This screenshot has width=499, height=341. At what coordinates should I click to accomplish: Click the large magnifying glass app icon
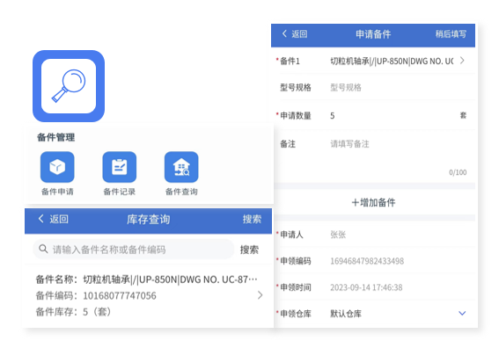69,86
